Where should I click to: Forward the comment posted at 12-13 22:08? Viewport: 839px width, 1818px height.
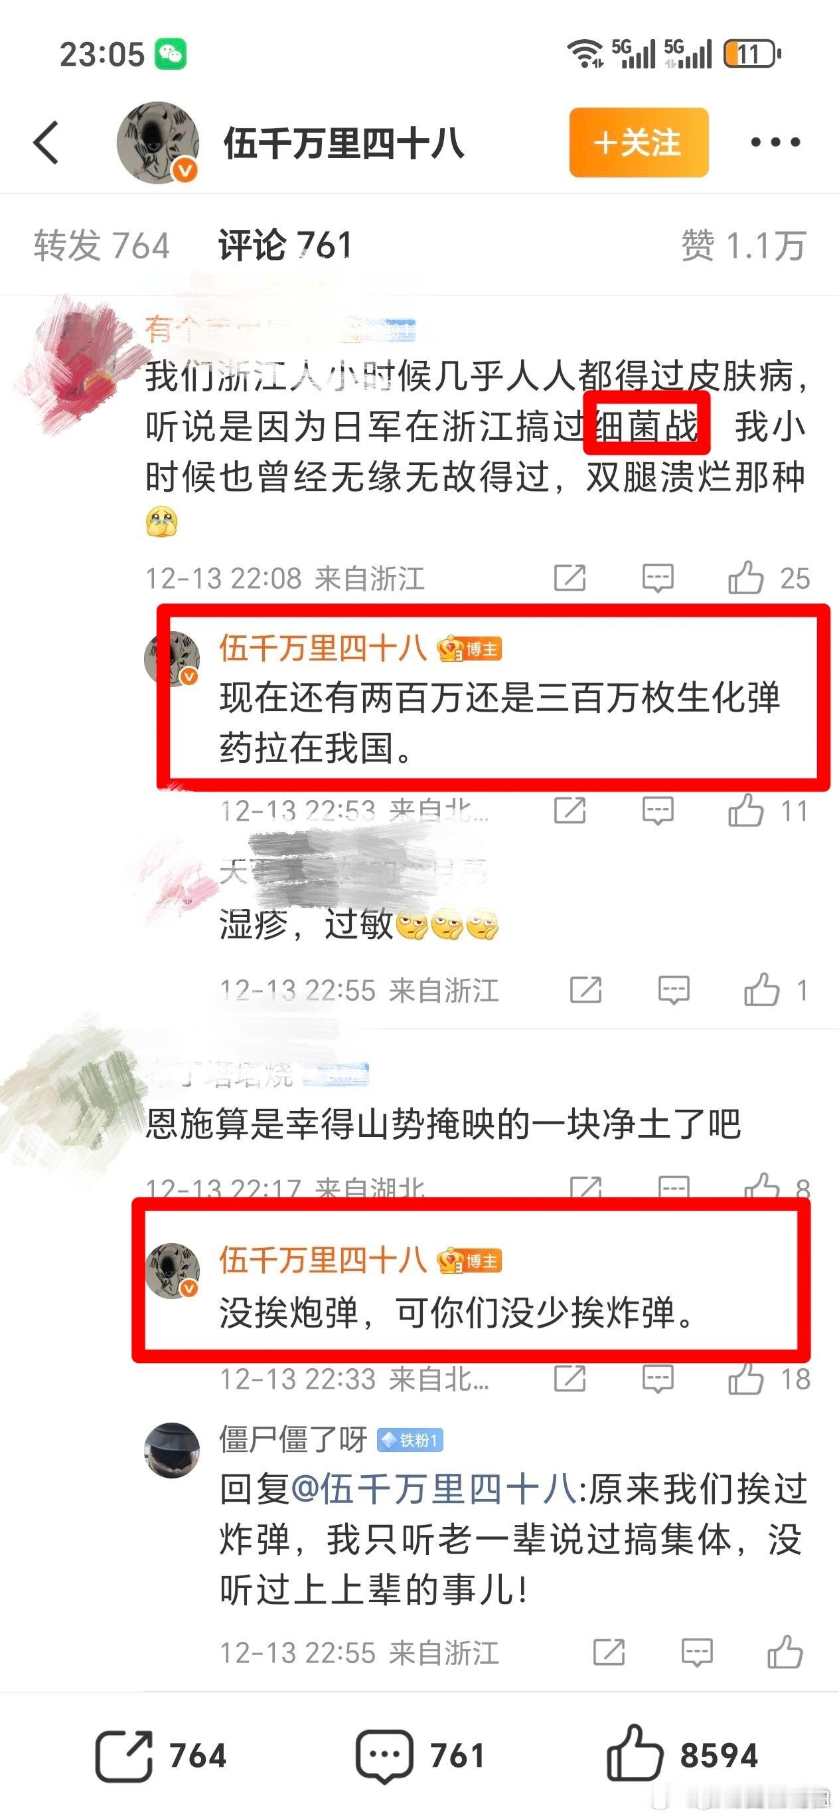[570, 578]
